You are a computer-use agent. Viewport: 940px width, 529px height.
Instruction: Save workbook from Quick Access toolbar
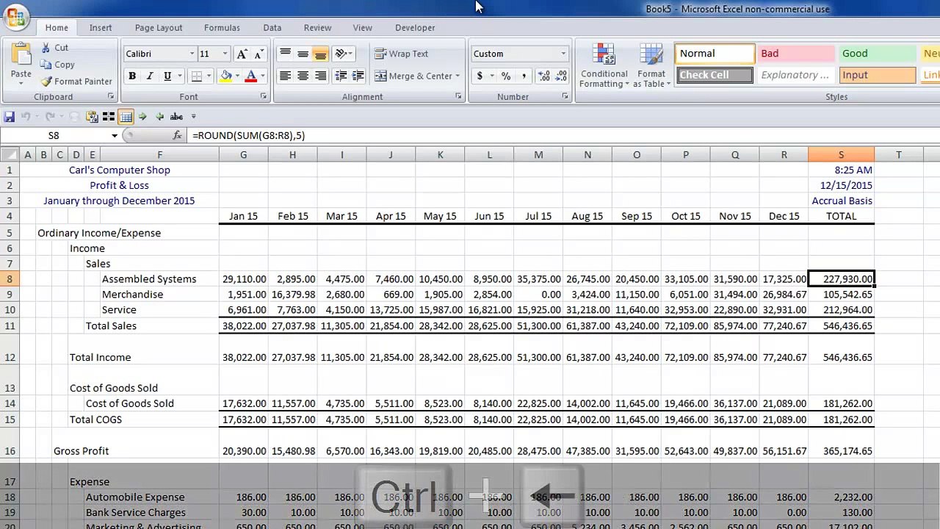point(9,116)
